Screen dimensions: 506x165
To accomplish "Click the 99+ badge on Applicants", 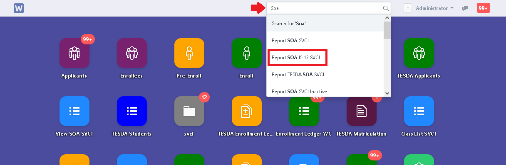I will (88, 39).
